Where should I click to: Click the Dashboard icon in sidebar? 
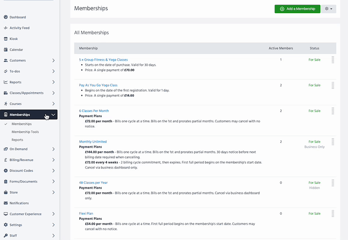[6, 17]
